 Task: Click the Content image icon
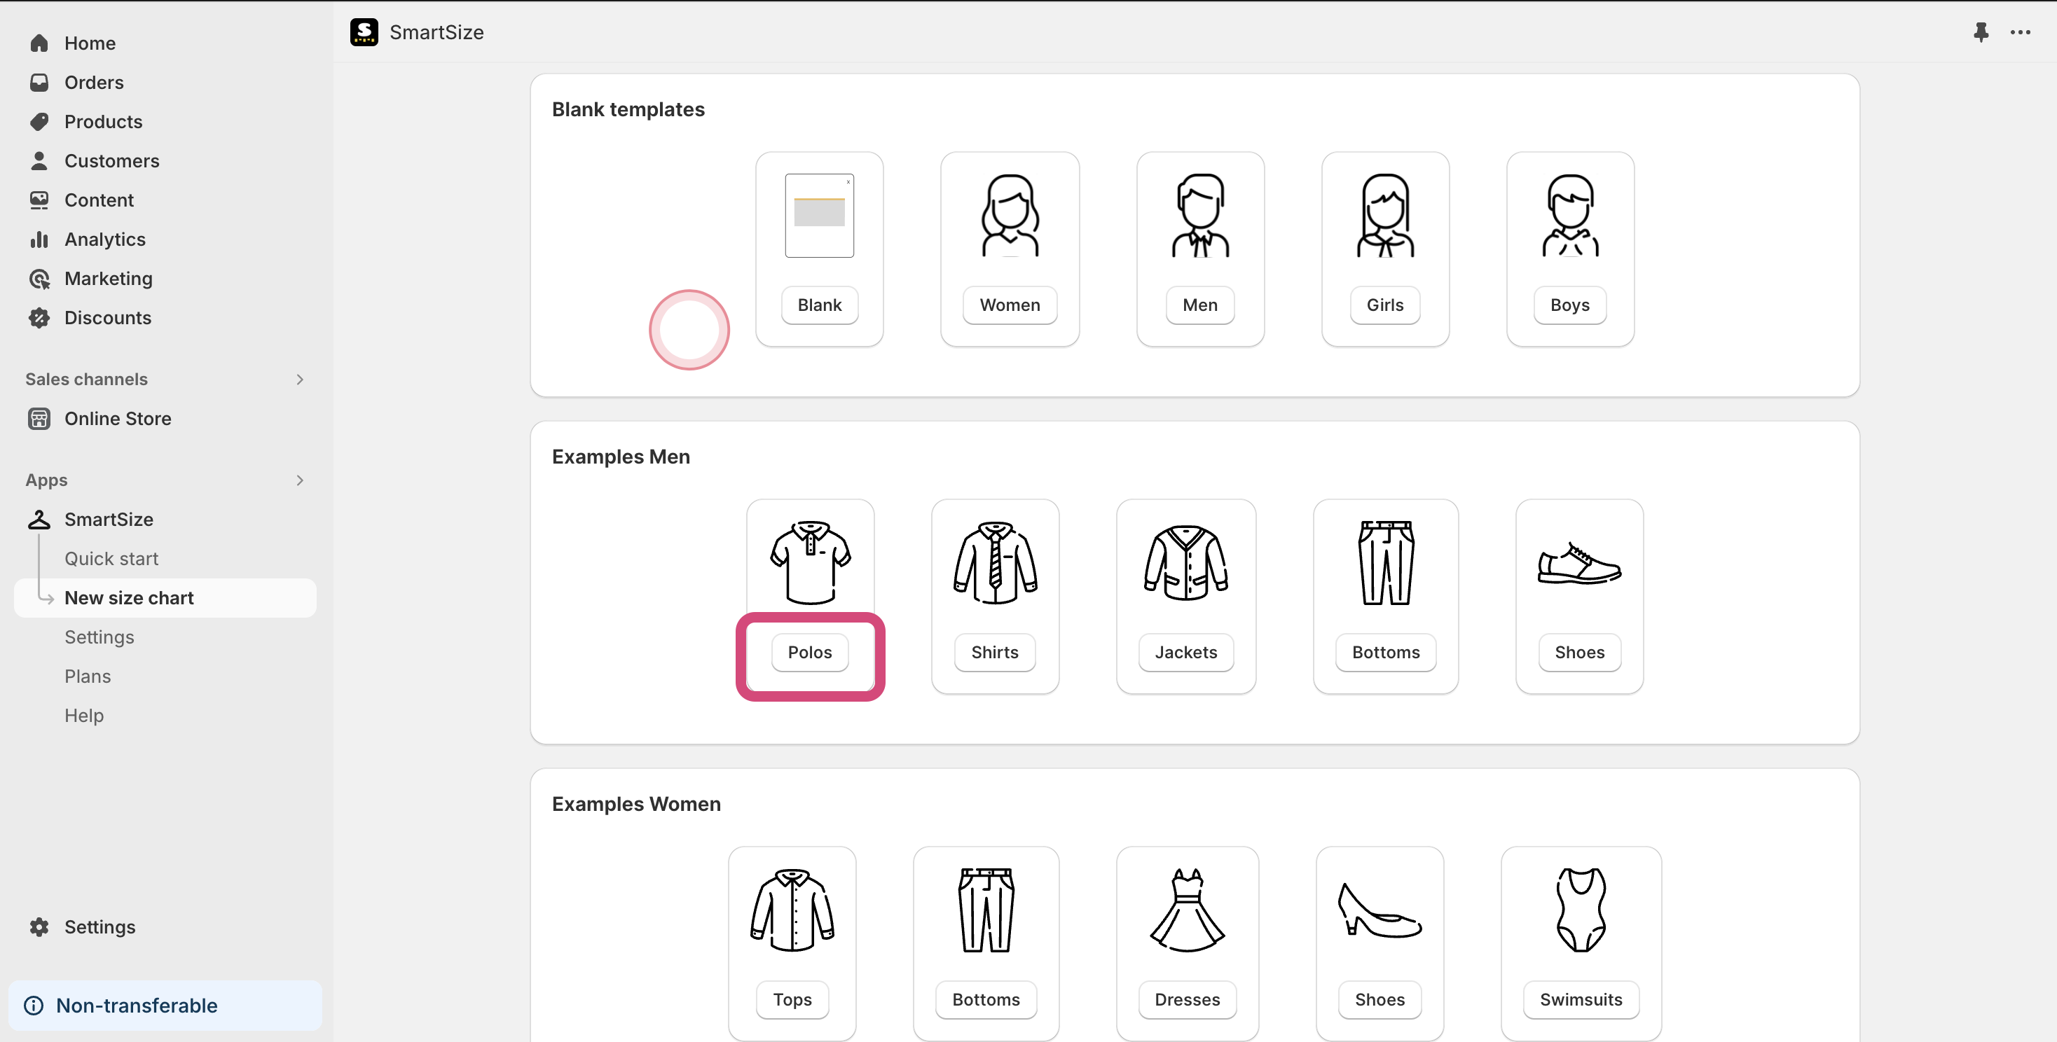[x=39, y=200]
